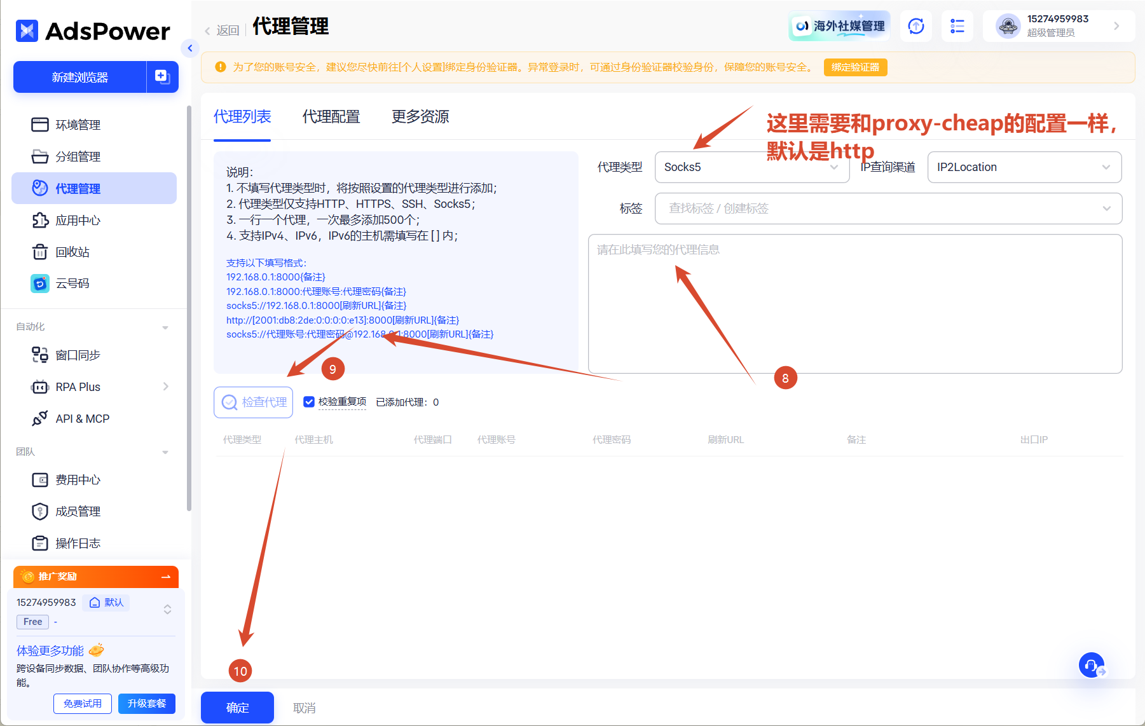Select 代理管理 in the sidebar

tap(94, 188)
